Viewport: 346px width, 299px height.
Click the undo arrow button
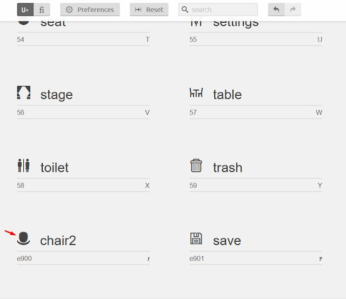point(276,10)
